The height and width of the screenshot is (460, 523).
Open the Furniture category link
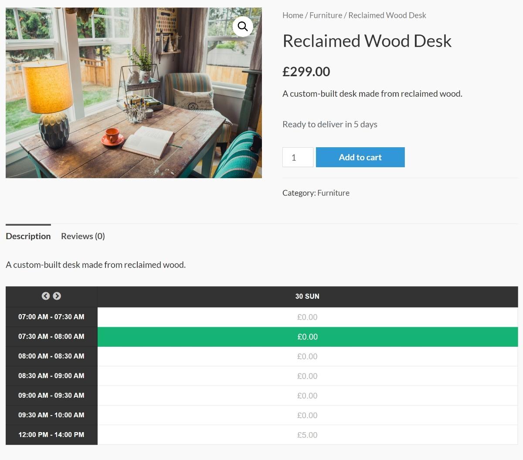333,193
